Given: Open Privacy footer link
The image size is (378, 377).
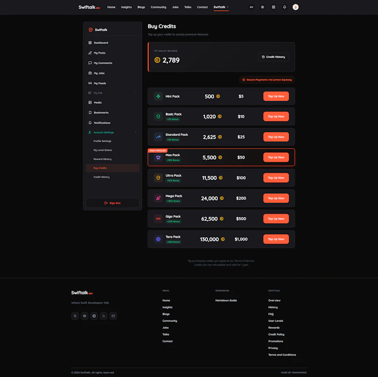Looking at the screenshot, I should tap(273, 348).
